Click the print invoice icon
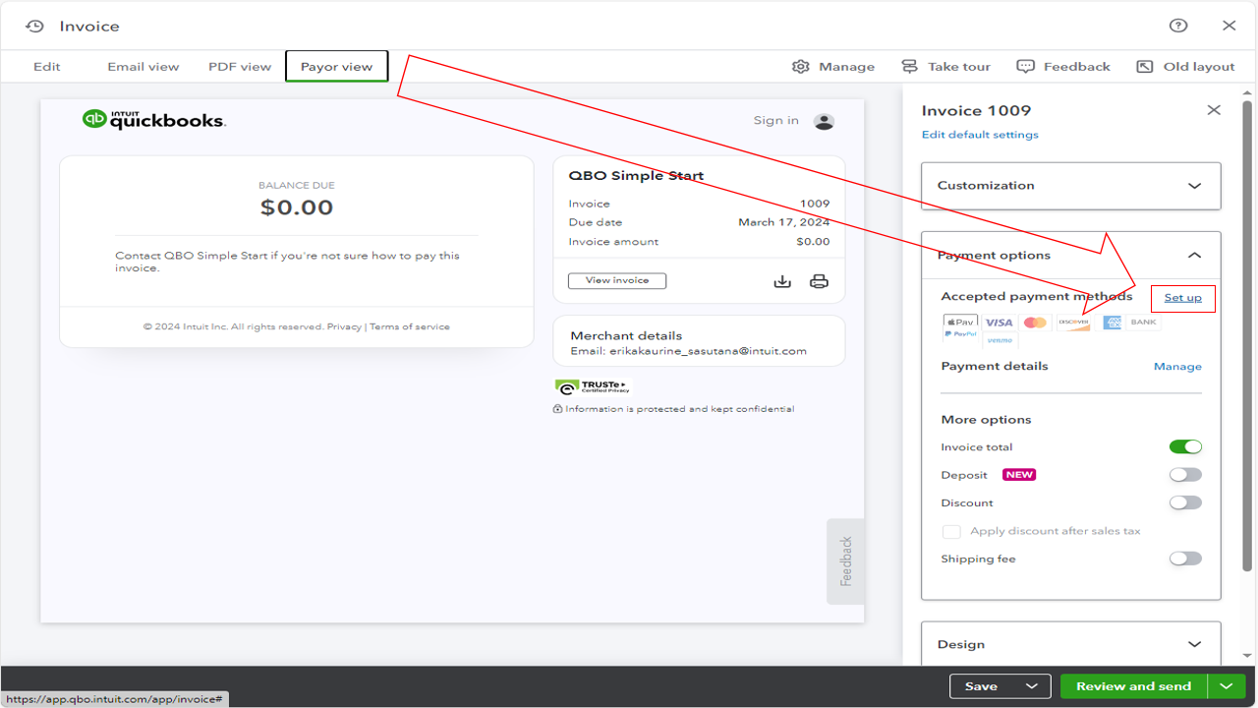 coord(819,280)
